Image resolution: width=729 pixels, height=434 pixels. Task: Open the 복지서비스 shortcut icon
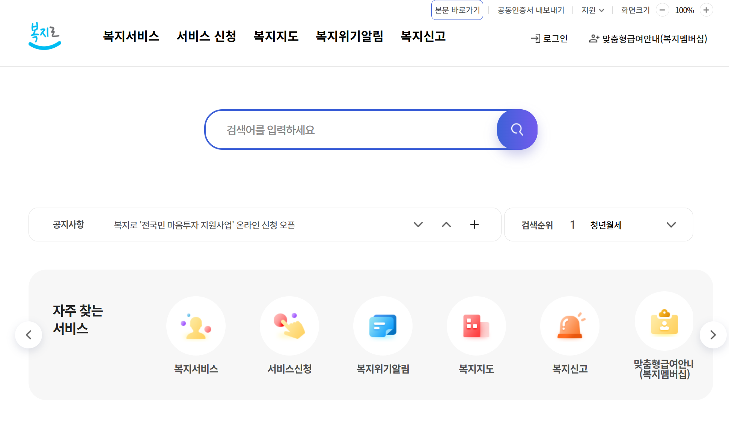[196, 325]
